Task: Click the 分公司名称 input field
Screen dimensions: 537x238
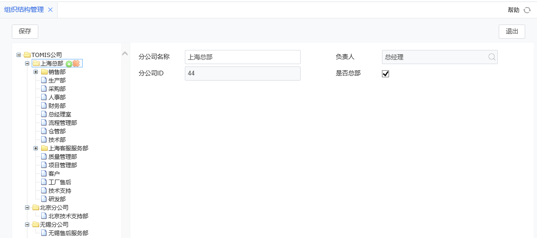Action: click(x=243, y=57)
